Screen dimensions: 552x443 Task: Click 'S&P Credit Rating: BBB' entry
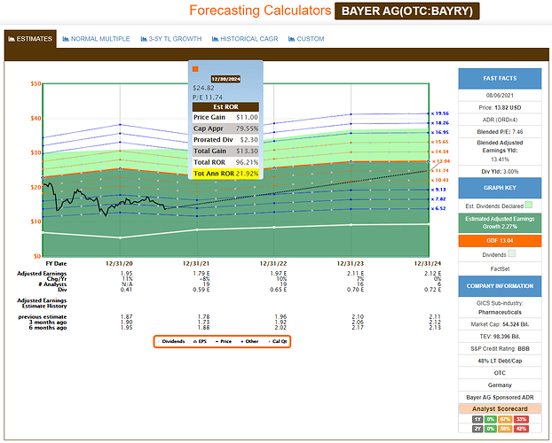(500, 349)
